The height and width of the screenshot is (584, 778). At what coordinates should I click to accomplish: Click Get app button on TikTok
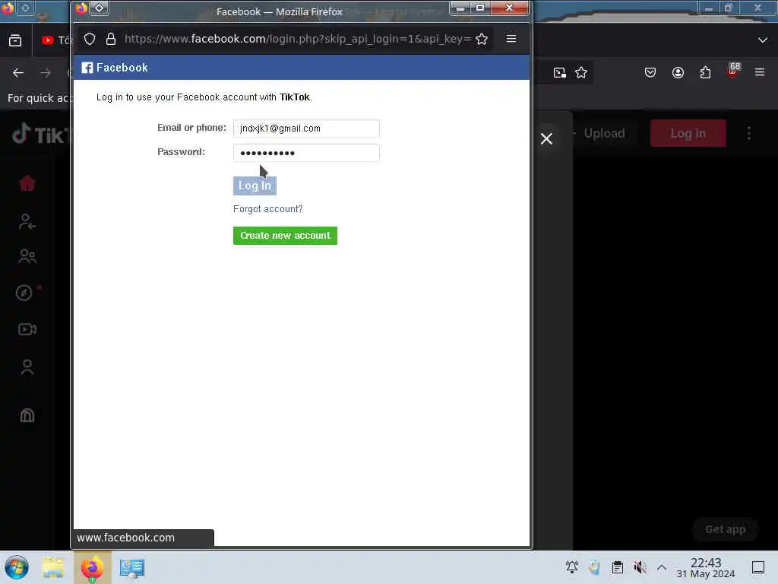tap(725, 529)
